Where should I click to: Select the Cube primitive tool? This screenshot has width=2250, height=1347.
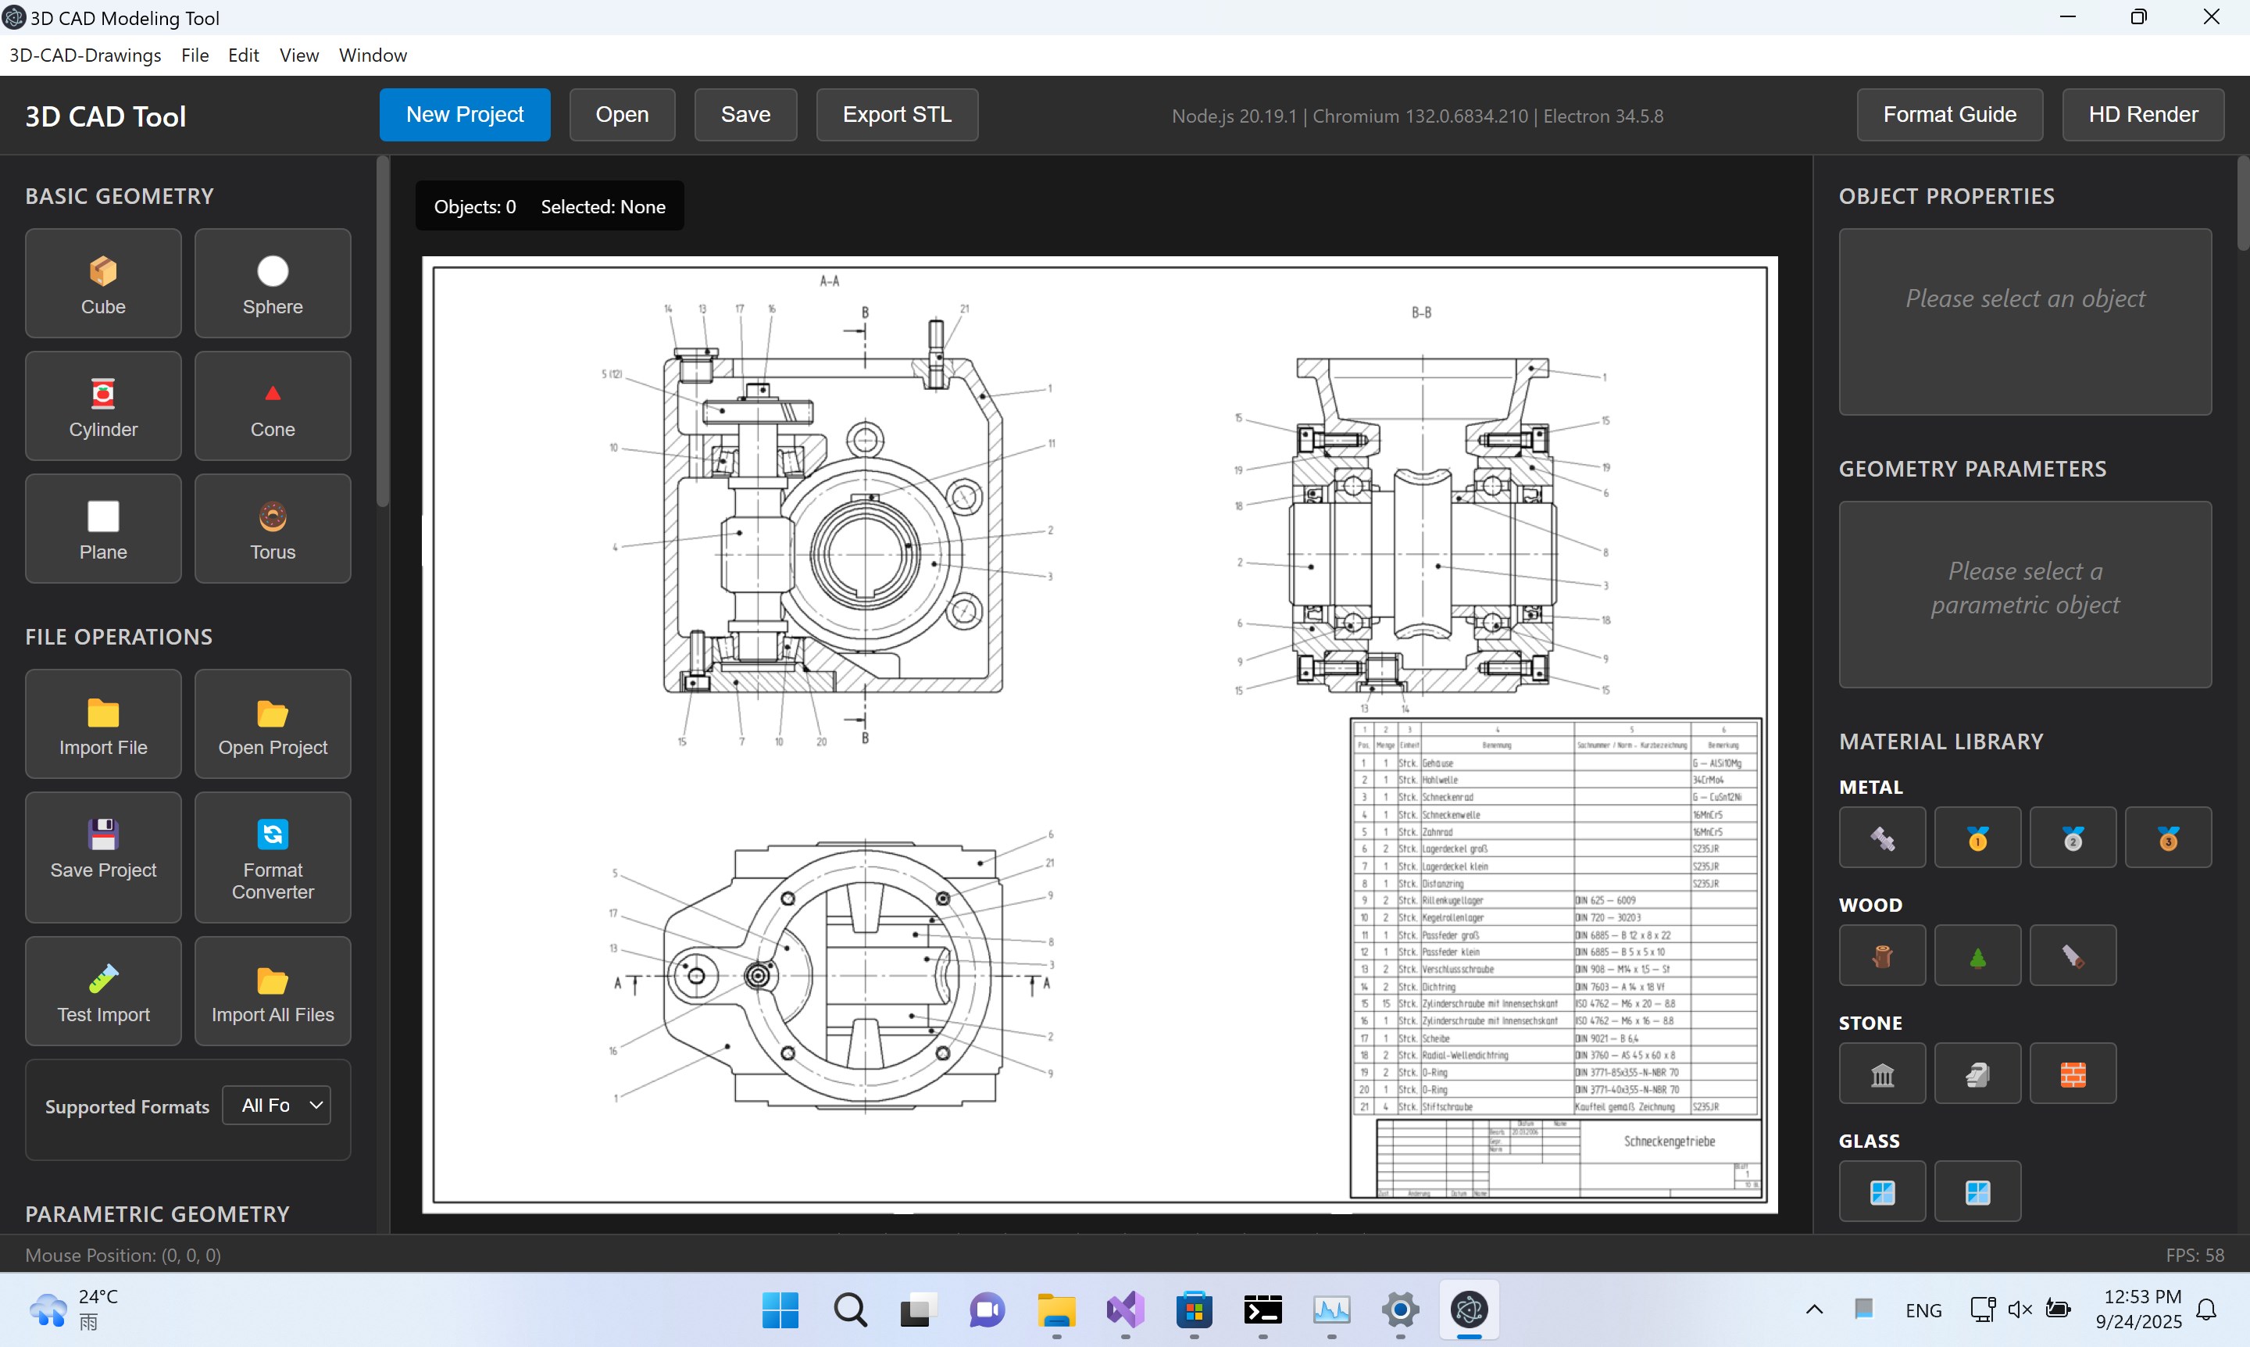coord(102,282)
